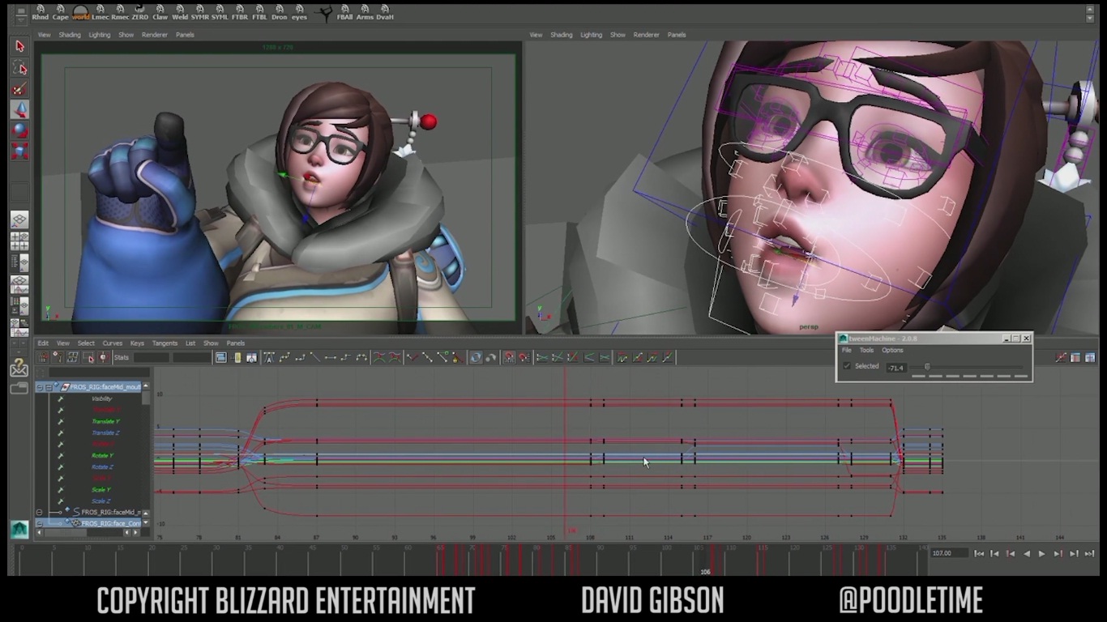The height and width of the screenshot is (622, 1107).
Task: Open Shading menu in left viewport
Action: [70, 35]
